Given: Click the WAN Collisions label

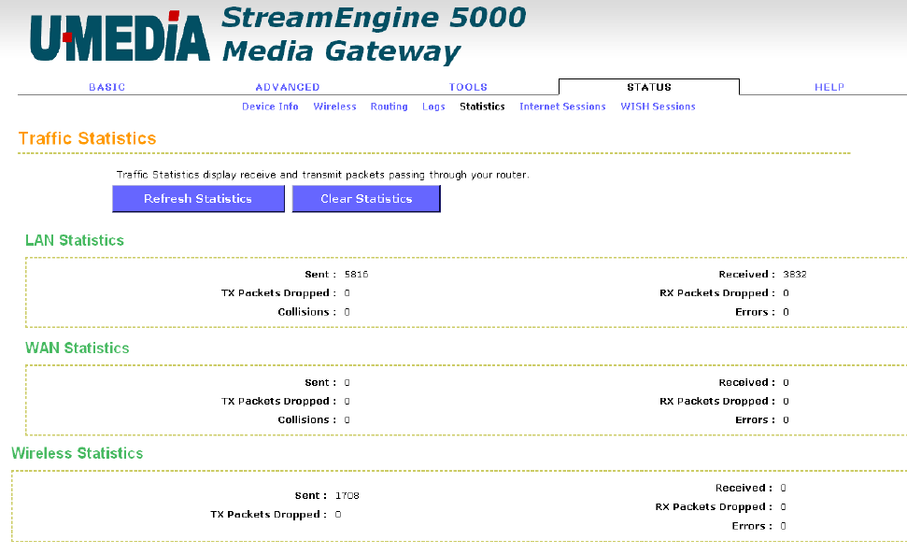Looking at the screenshot, I should point(306,419).
